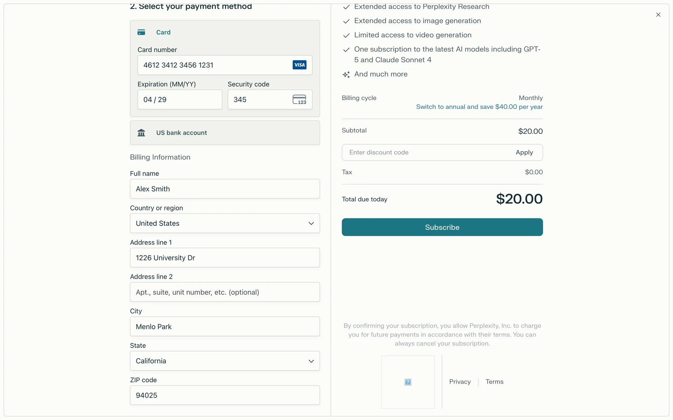Open the Country or region dropdown
The height and width of the screenshot is (420, 673).
(225, 223)
